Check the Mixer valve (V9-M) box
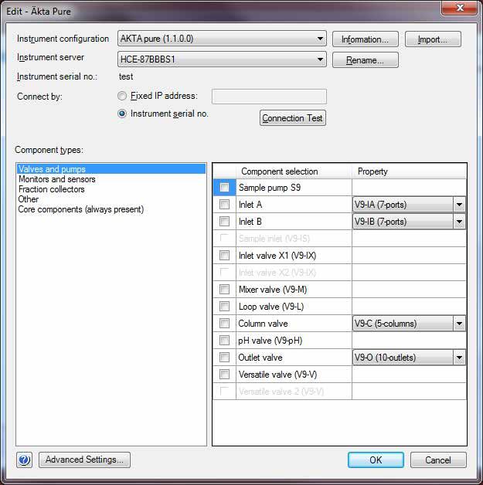The image size is (483, 485). click(224, 289)
